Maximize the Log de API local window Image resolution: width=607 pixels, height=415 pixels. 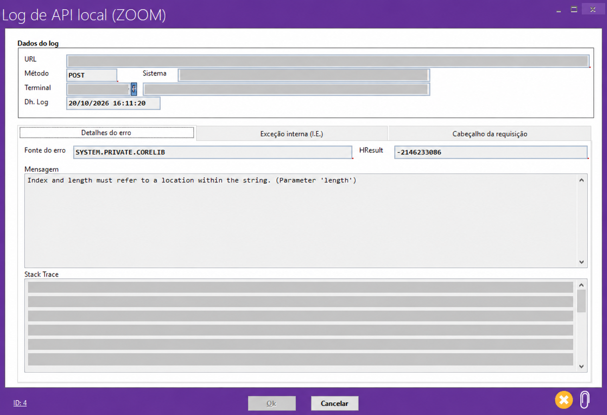[574, 10]
